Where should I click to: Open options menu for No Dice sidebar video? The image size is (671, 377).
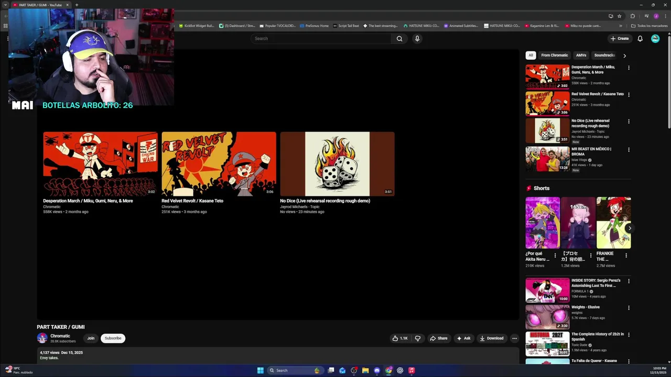point(629,121)
